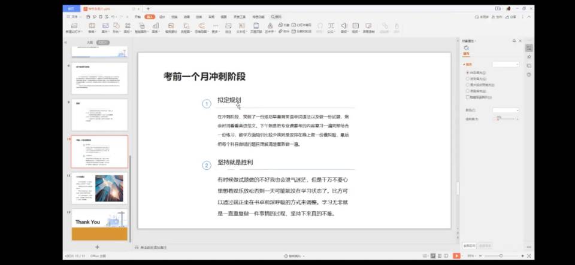
Task: Switch to the Insert ribbon tab
Action: [x=150, y=17]
